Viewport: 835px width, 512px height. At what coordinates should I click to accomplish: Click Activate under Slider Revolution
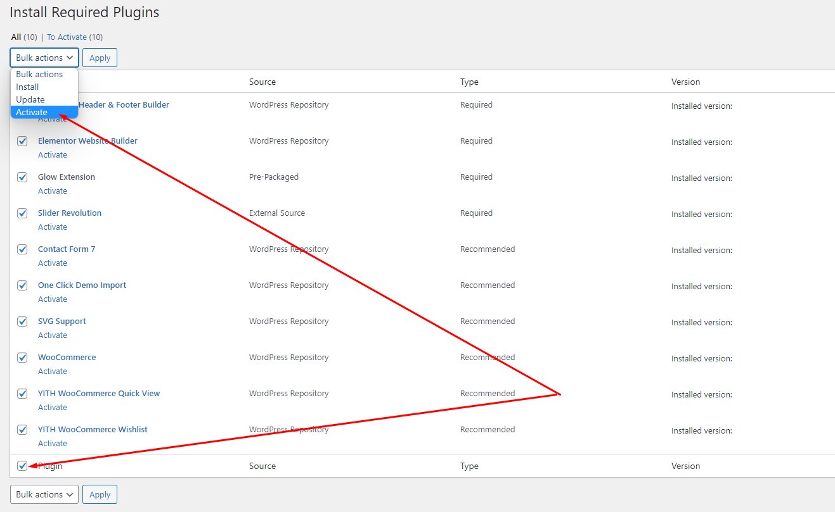[x=53, y=227]
